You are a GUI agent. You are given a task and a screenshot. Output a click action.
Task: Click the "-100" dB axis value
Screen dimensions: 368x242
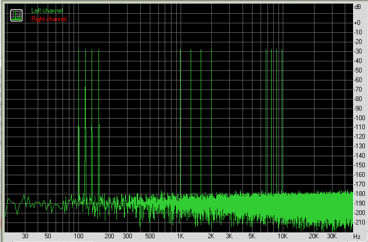pos(360,118)
